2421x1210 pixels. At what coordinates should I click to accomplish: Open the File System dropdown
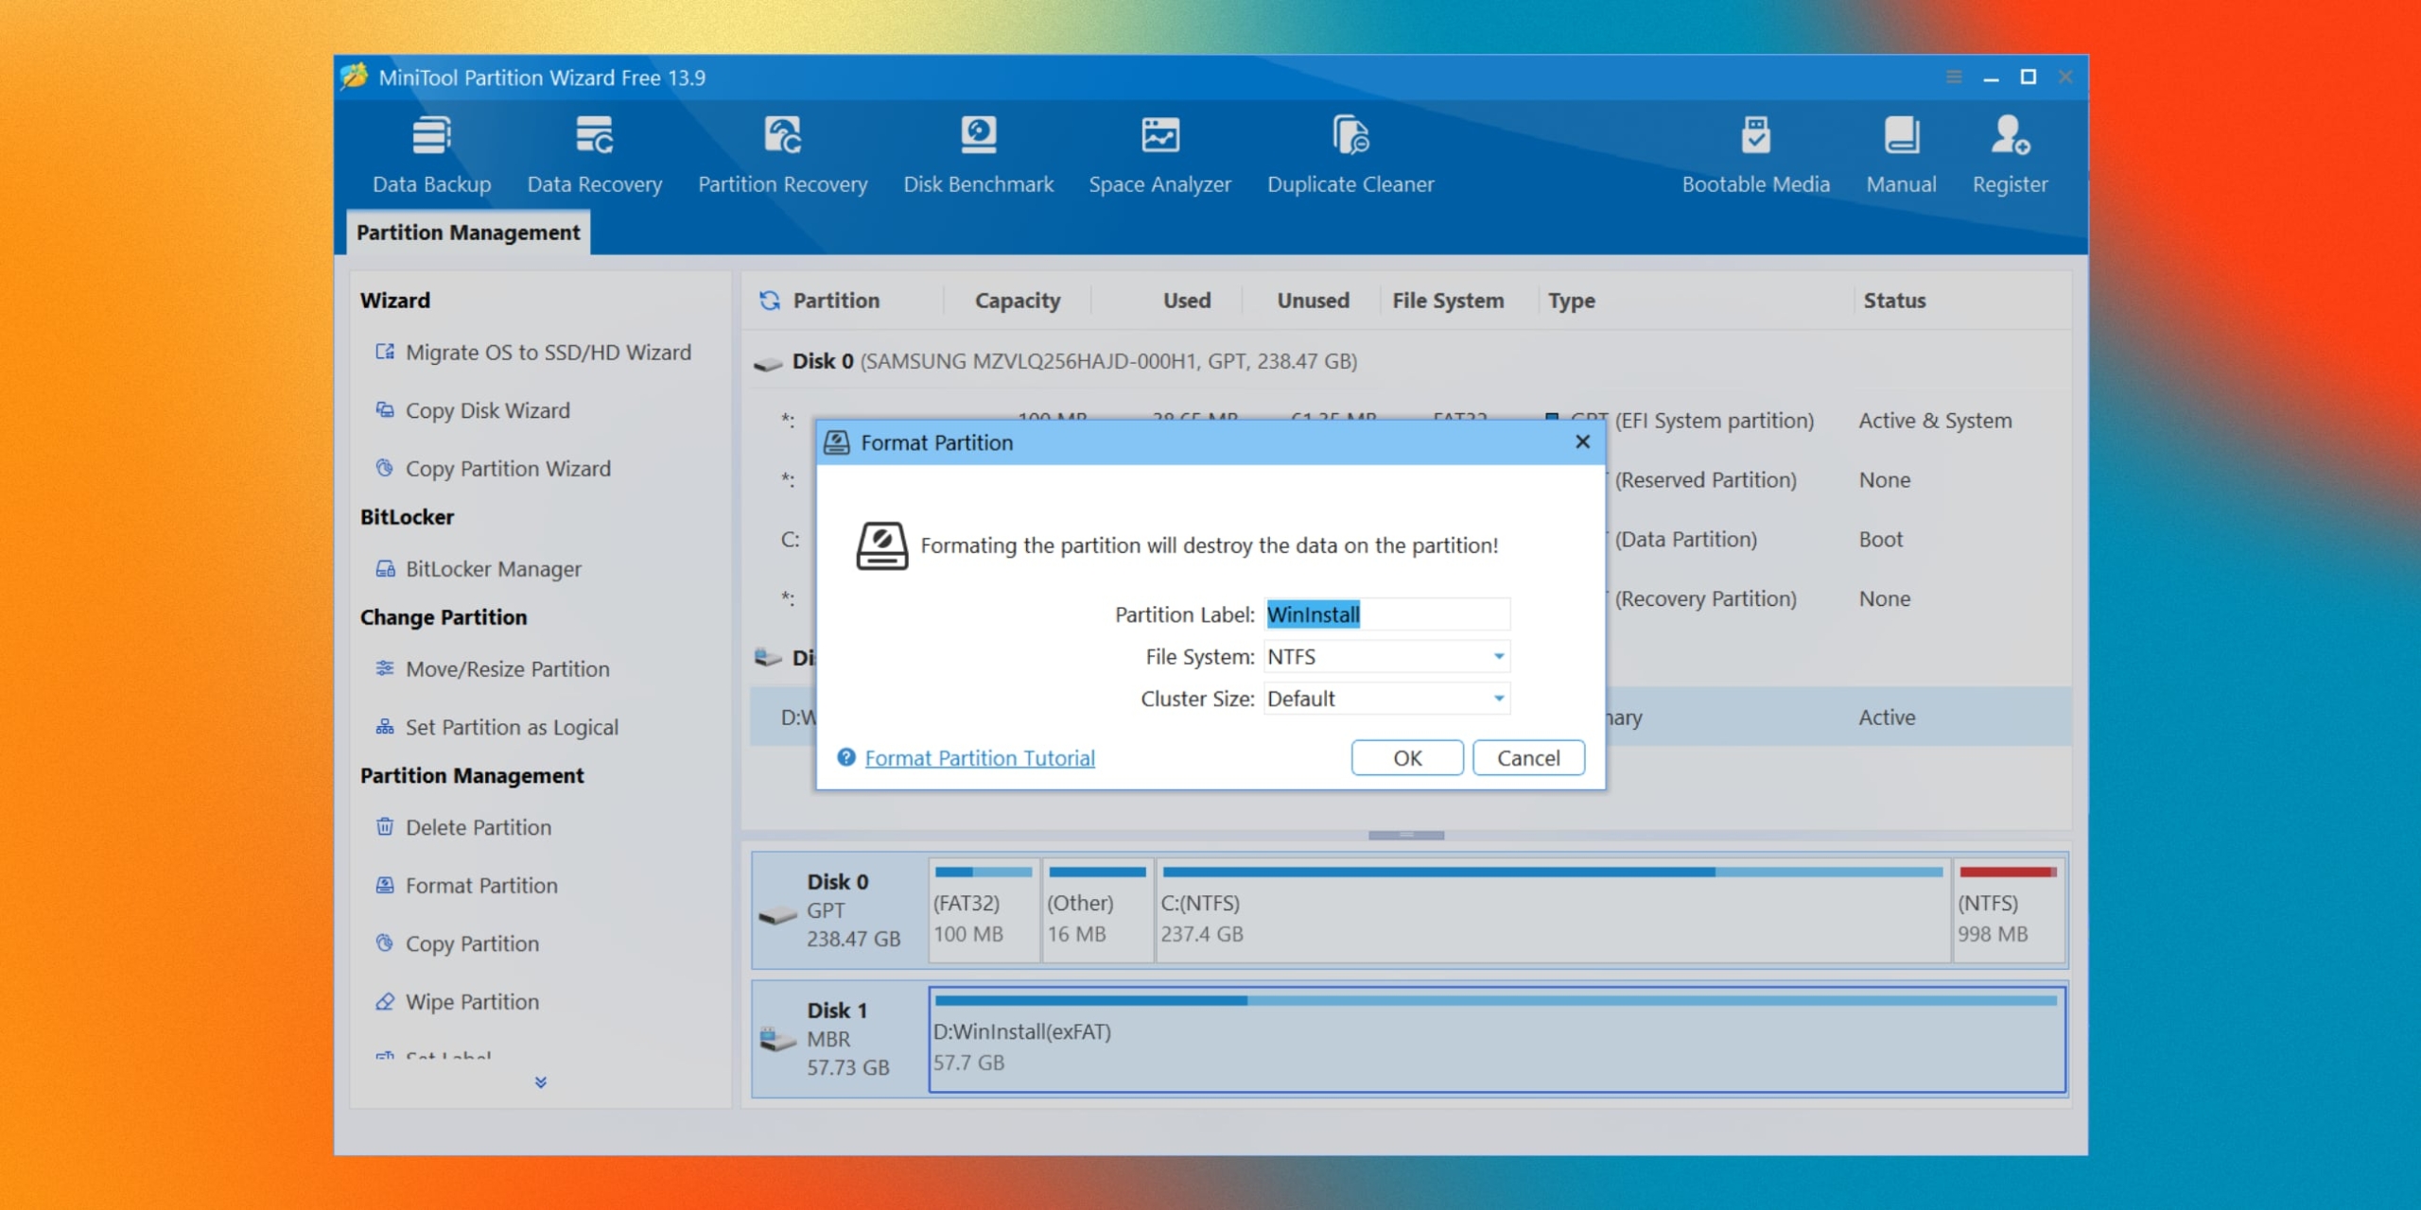point(1386,657)
